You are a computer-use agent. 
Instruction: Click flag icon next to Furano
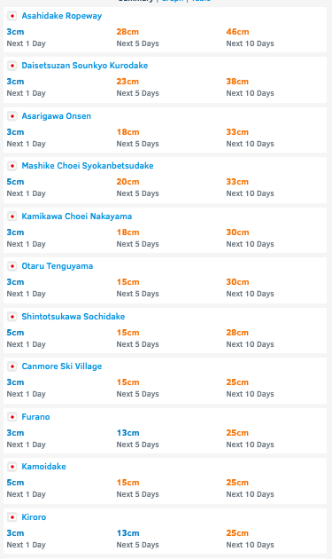pyautogui.click(x=12, y=417)
